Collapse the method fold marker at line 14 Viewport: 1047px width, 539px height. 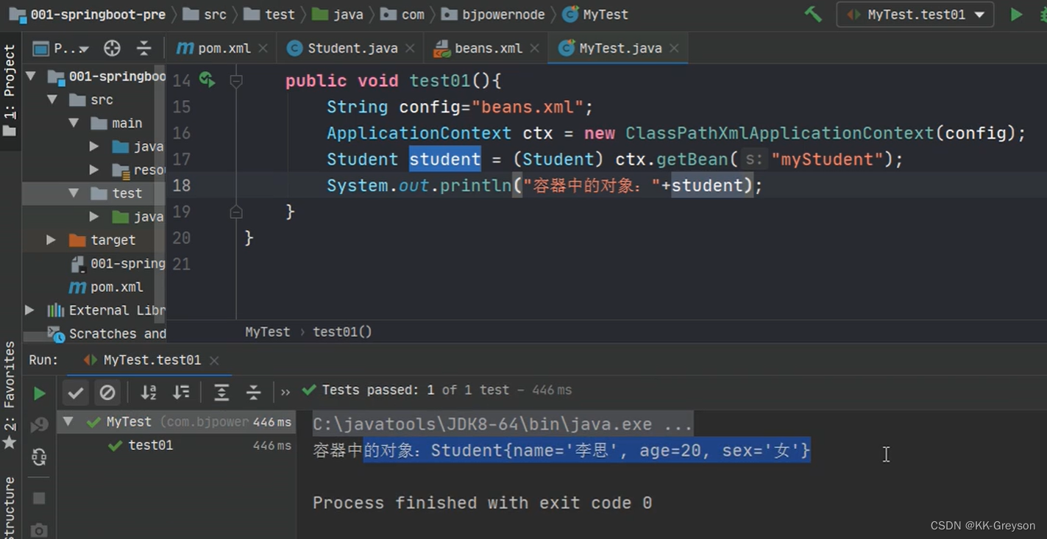pyautogui.click(x=236, y=81)
